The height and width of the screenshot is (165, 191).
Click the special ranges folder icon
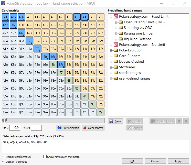tap(116, 73)
